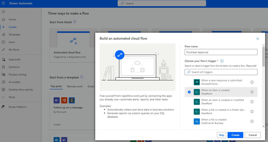The height and width of the screenshot is (142, 268).
Task: Click the Skip button
Action: (x=221, y=135)
